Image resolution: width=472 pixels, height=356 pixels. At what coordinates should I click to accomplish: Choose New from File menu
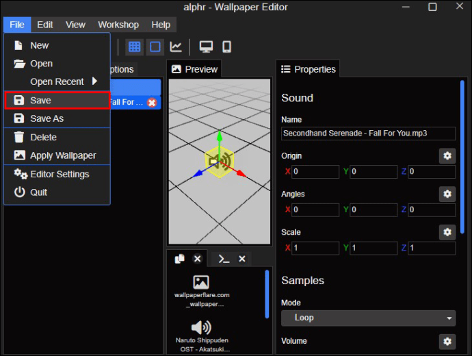coord(57,45)
